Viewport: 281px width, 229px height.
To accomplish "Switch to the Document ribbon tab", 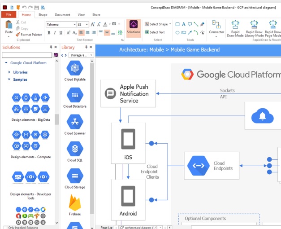I will 62,15.
